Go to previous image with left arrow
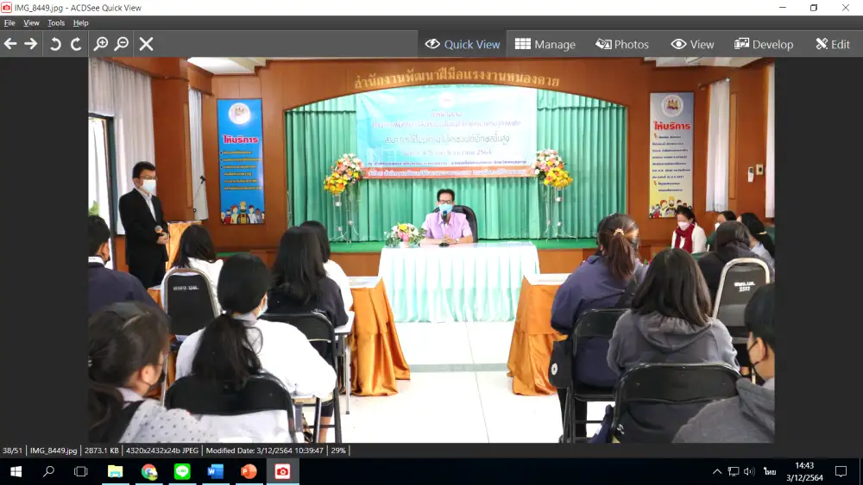863x485 pixels. pyautogui.click(x=10, y=44)
